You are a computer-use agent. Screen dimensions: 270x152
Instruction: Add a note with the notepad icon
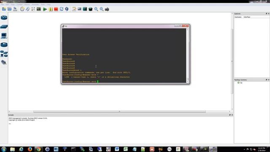[74, 9]
